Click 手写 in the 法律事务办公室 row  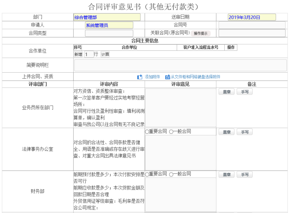tap(244, 132)
